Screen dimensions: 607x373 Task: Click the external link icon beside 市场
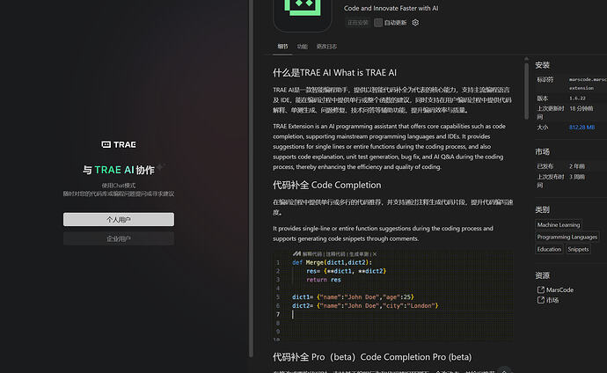pyautogui.click(x=541, y=300)
